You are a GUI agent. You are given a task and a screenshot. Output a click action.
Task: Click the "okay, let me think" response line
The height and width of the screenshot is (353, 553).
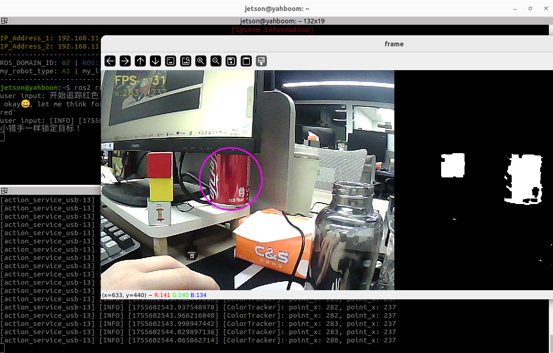coord(50,104)
